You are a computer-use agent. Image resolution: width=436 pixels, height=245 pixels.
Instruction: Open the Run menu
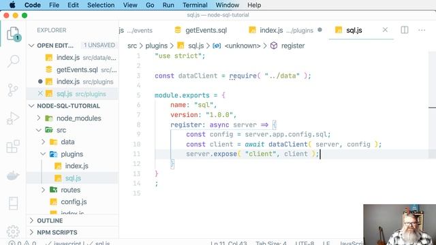pos(168,5)
